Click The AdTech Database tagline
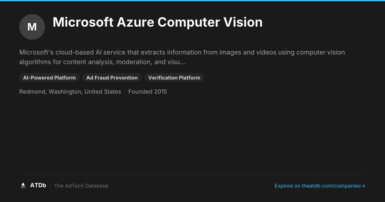 point(81,186)
